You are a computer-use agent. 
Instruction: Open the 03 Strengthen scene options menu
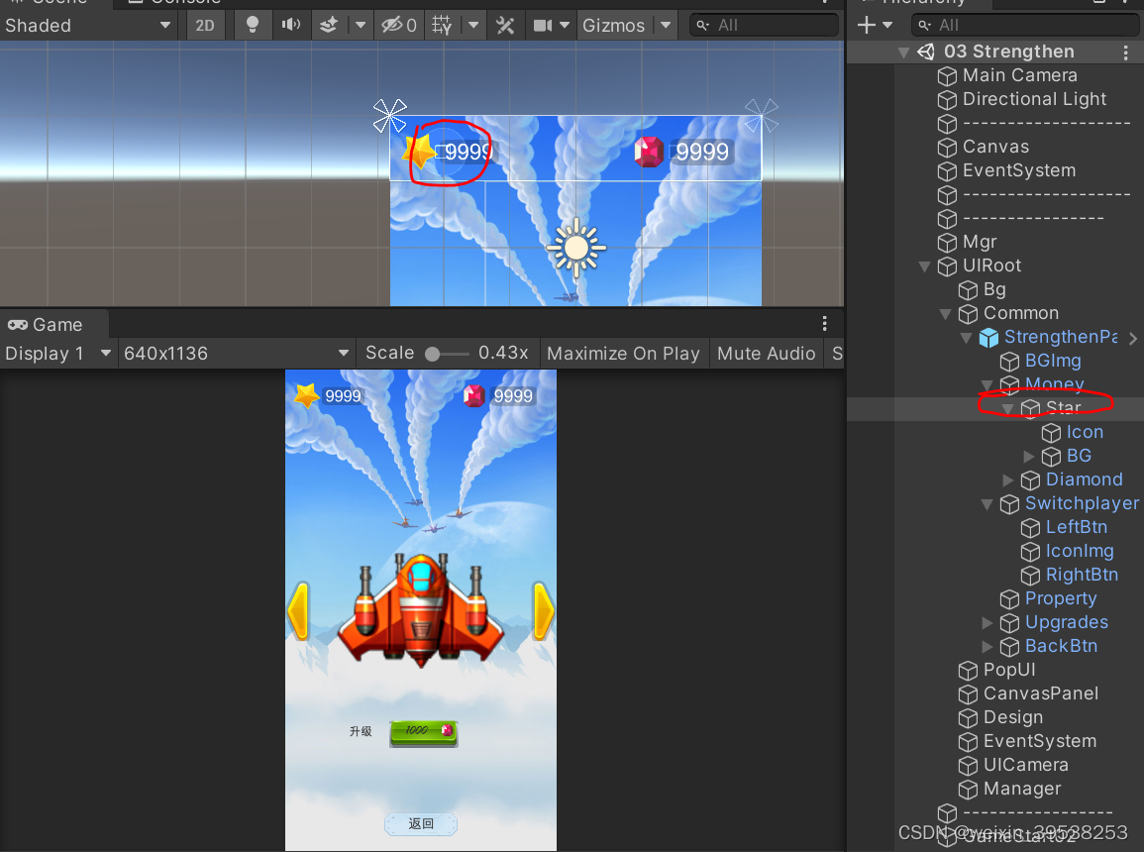click(x=1126, y=52)
